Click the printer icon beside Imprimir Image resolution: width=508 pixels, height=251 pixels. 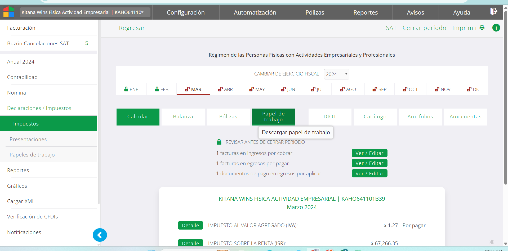click(482, 28)
